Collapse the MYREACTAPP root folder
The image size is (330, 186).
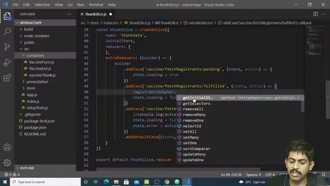[x=45, y=23]
